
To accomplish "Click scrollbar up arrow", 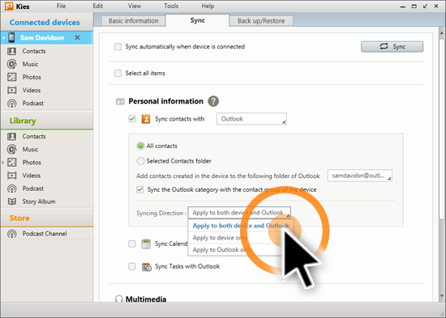I will point(441,33).
